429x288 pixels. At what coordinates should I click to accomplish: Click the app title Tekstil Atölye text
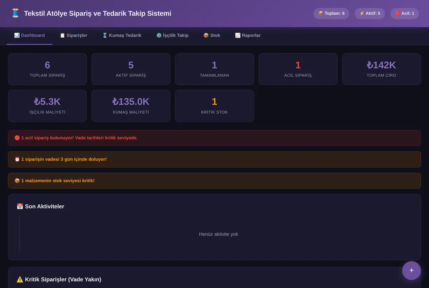[x=98, y=14]
